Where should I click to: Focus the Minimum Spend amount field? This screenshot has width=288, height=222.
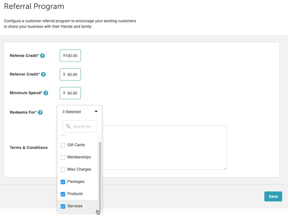click(x=70, y=93)
